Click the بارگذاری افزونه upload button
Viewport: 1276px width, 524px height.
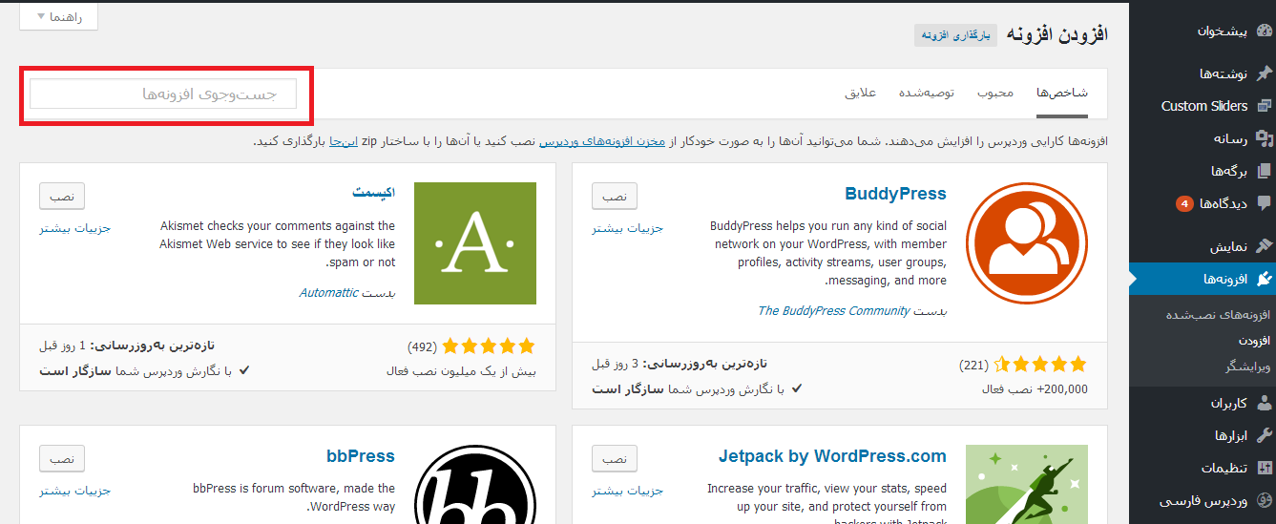[x=955, y=35]
